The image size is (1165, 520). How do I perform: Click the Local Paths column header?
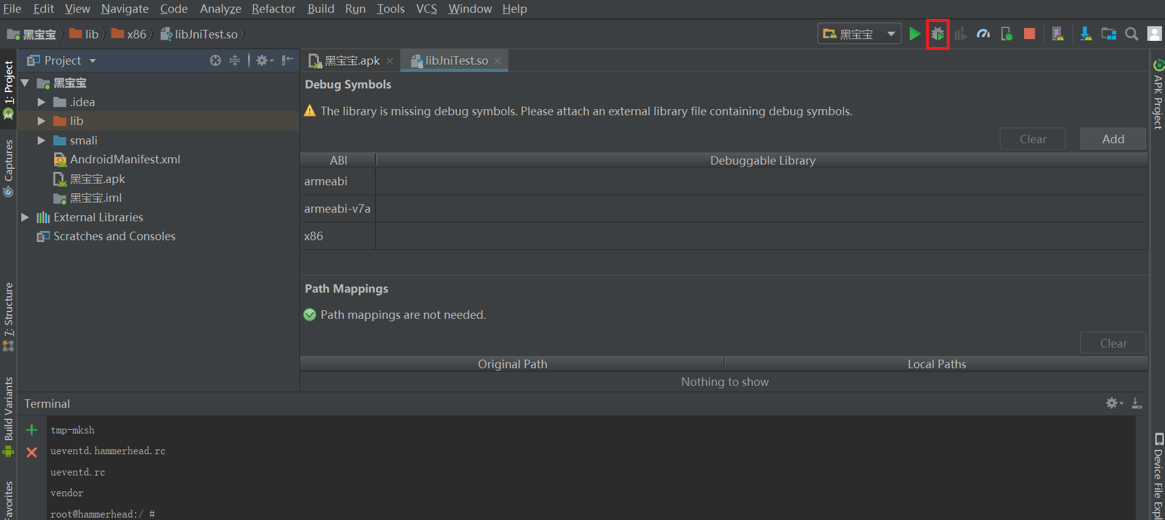coord(936,364)
